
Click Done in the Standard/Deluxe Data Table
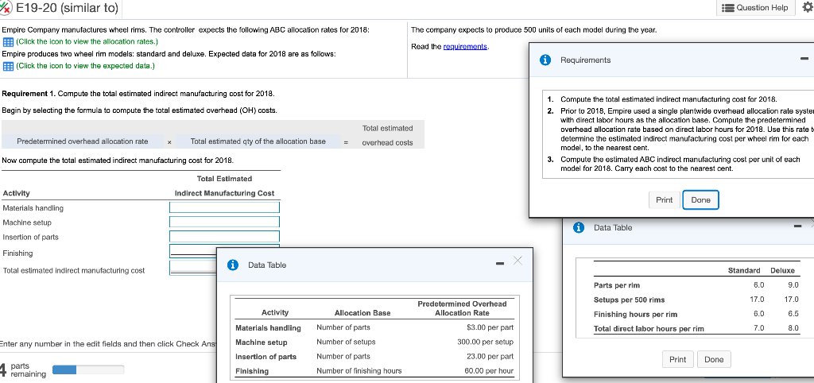pyautogui.click(x=714, y=359)
